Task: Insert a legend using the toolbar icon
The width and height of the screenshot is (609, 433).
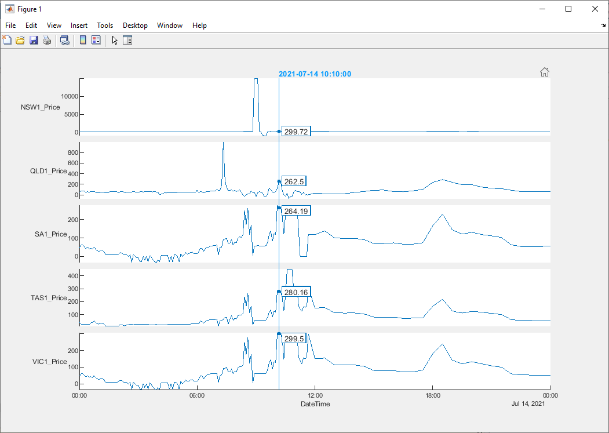Action: point(96,40)
